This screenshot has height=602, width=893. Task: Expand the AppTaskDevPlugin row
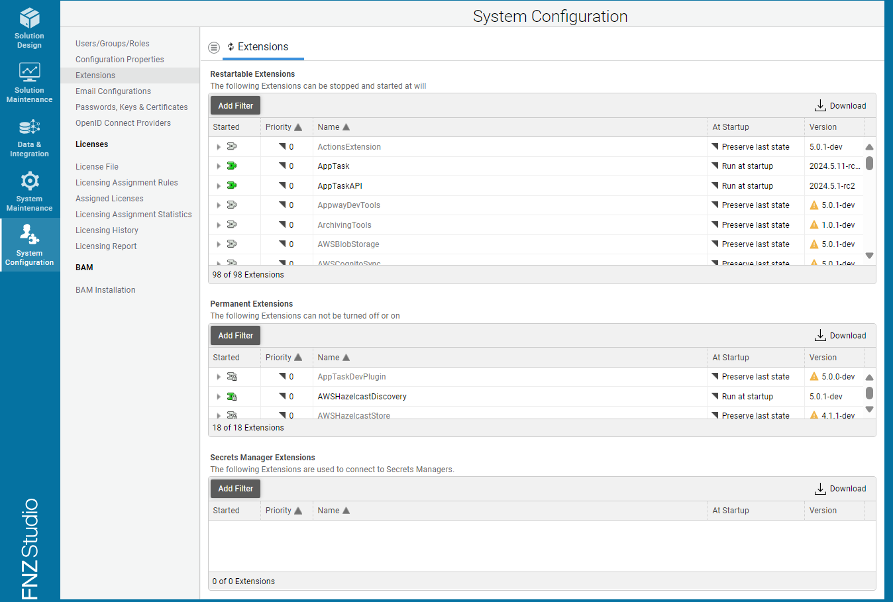point(219,377)
